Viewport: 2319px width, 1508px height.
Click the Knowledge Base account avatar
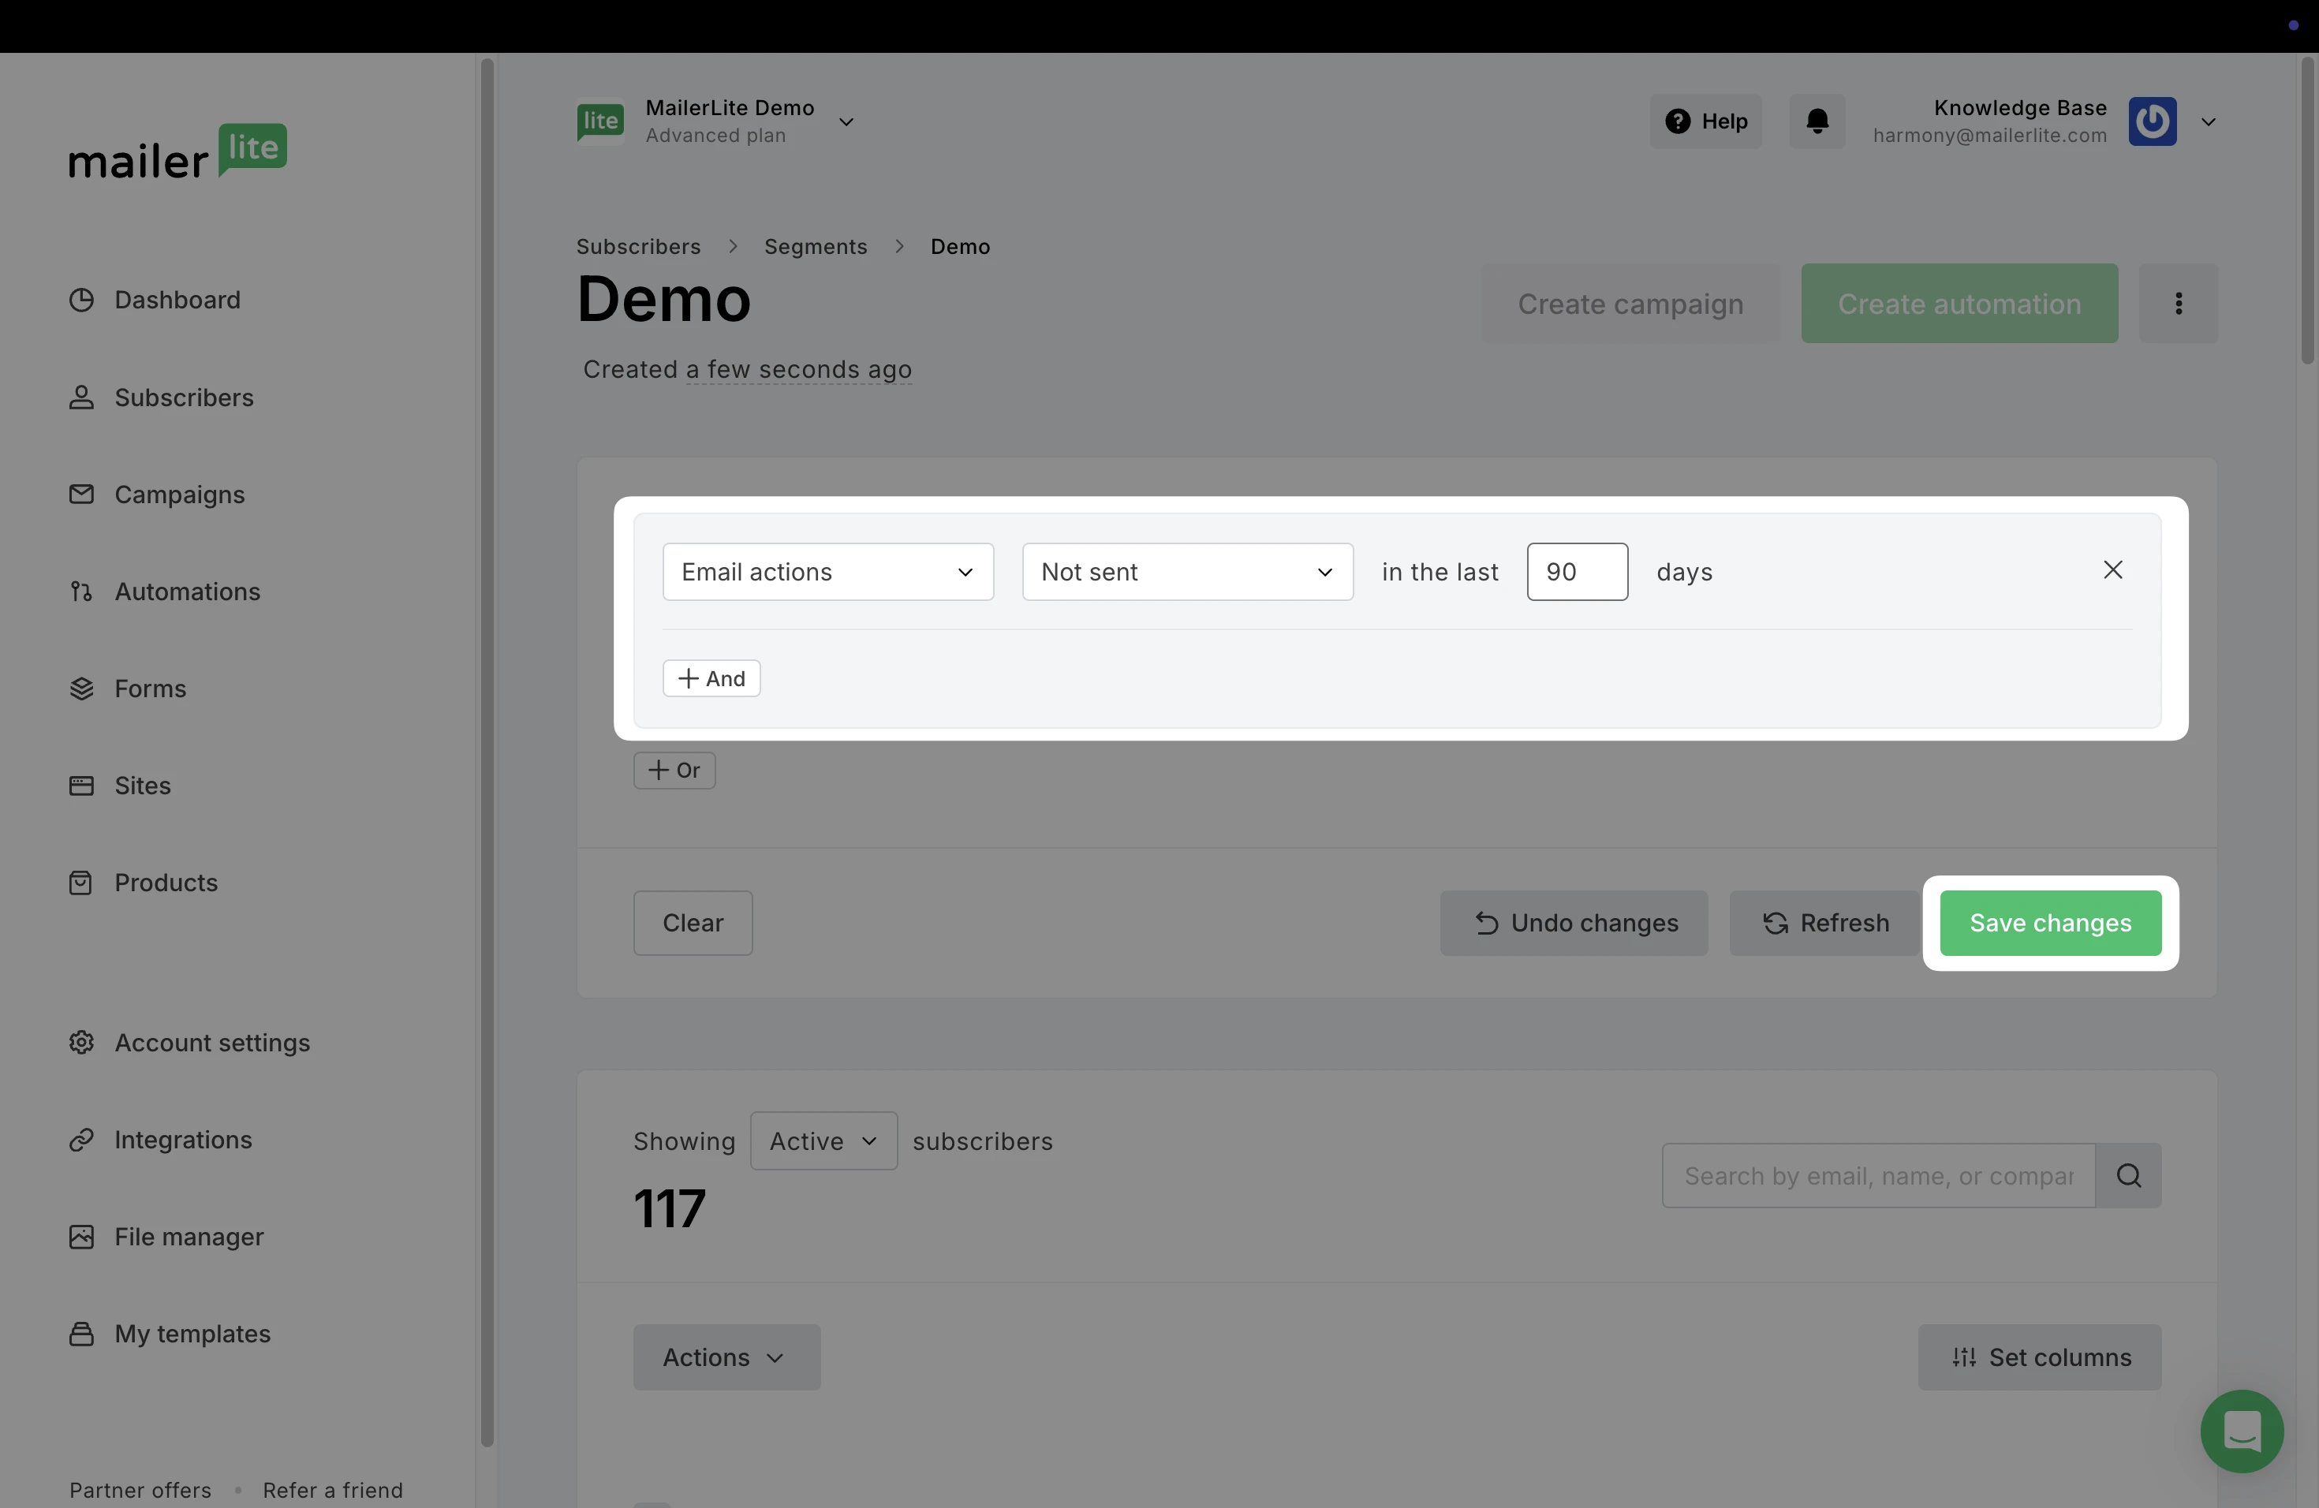point(2152,121)
